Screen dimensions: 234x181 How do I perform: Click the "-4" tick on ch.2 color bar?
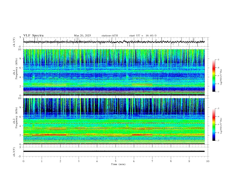[x=218, y=117]
